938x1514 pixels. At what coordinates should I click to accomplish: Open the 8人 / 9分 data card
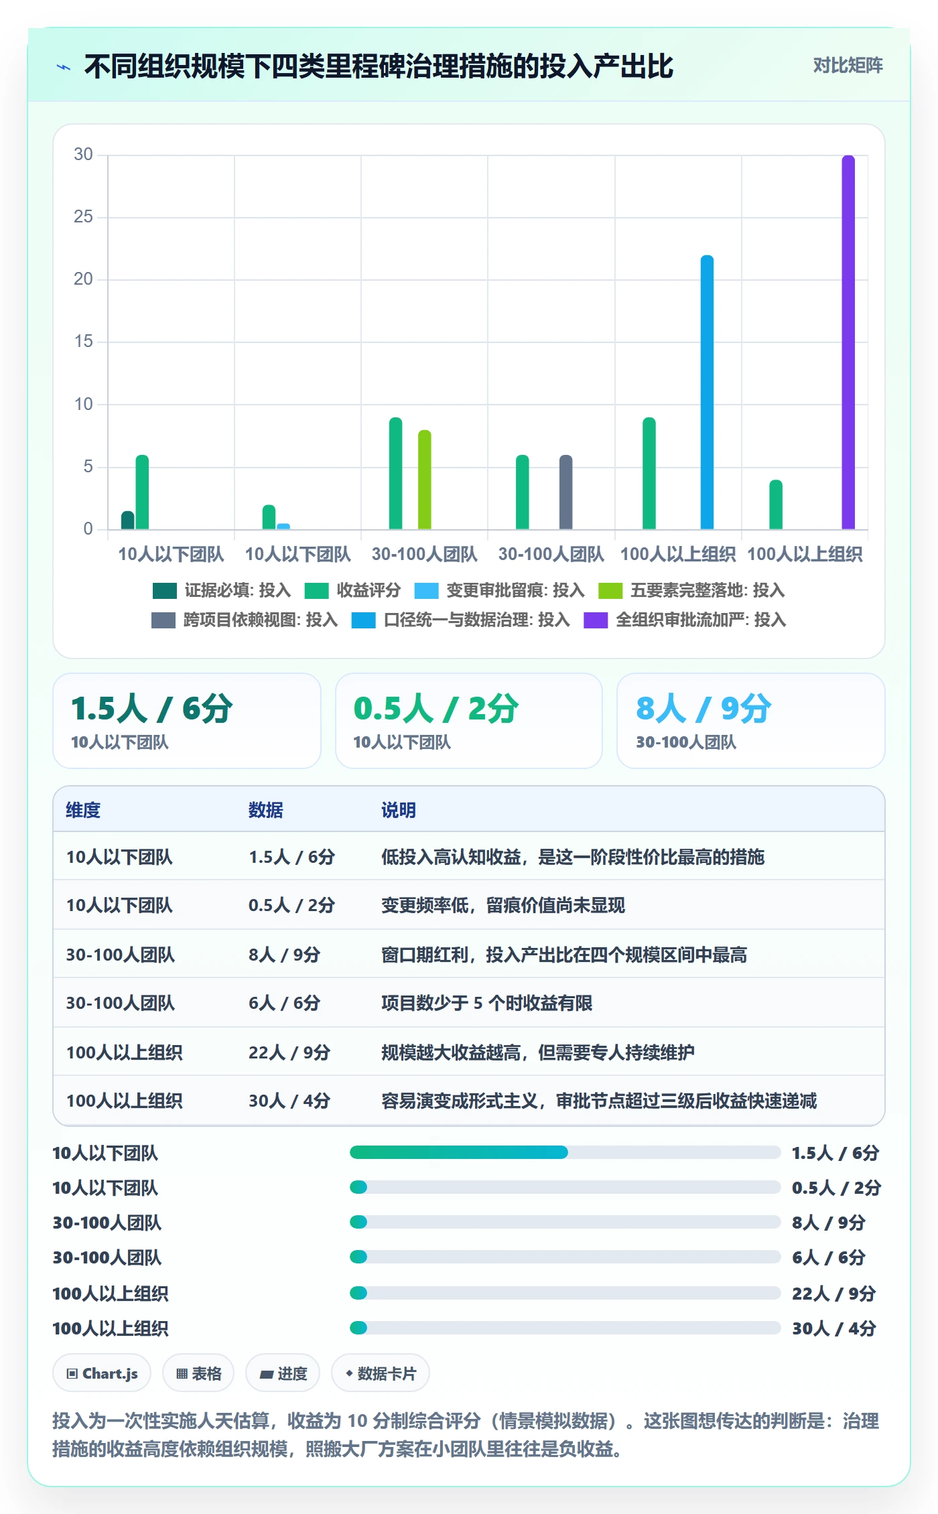[751, 721]
